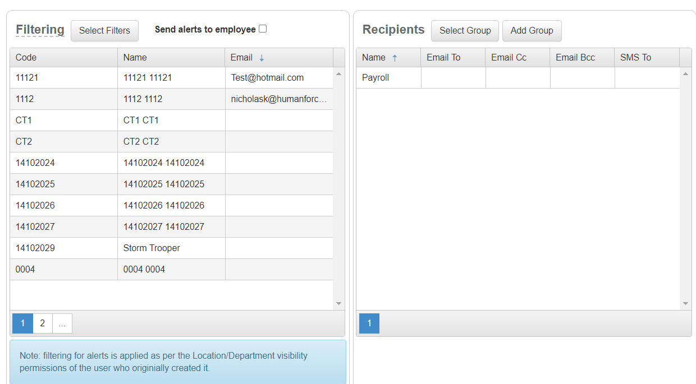
Task: Click the Filtering heading link
Action: coord(40,30)
